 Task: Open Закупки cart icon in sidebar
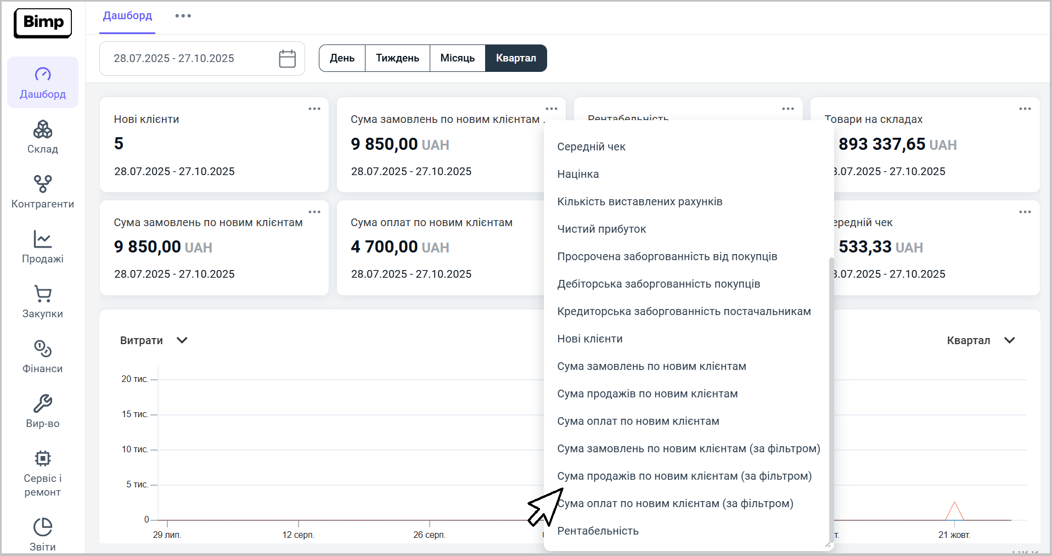tap(42, 294)
